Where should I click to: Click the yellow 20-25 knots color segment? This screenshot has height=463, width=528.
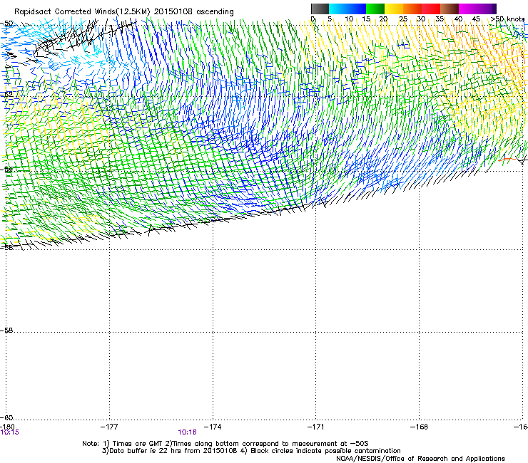[x=394, y=9]
